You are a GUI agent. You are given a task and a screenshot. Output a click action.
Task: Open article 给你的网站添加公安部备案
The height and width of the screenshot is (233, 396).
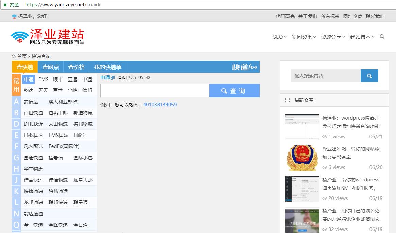pos(351,153)
